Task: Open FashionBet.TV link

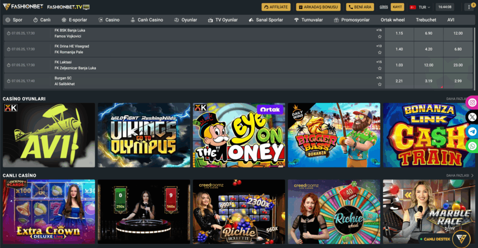Action: point(68,7)
